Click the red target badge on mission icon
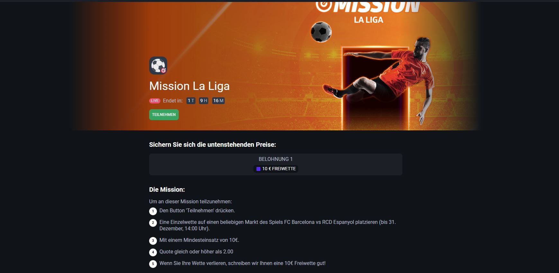Screen dimensions: 559x273 point(163,70)
